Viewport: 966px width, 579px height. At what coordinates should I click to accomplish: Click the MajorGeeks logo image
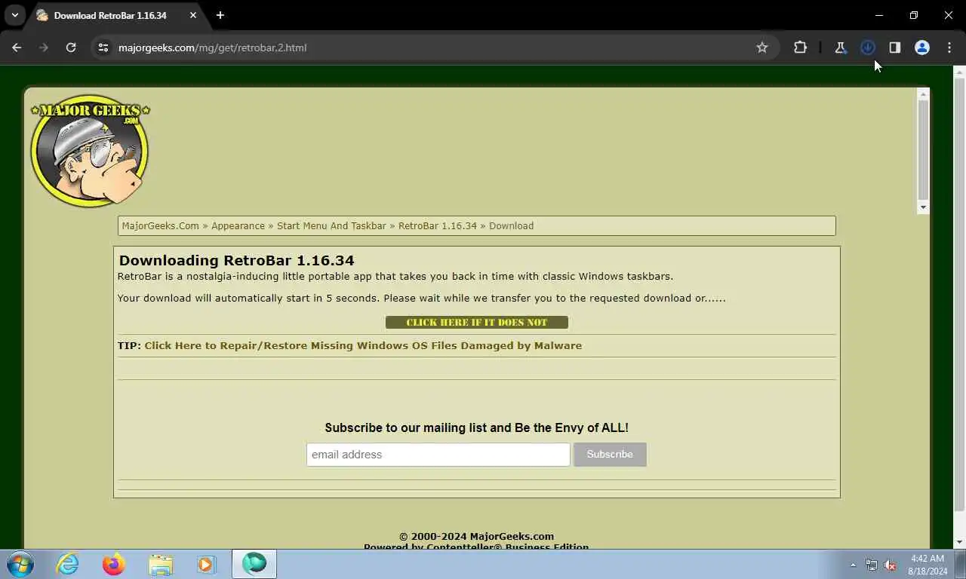click(x=90, y=151)
